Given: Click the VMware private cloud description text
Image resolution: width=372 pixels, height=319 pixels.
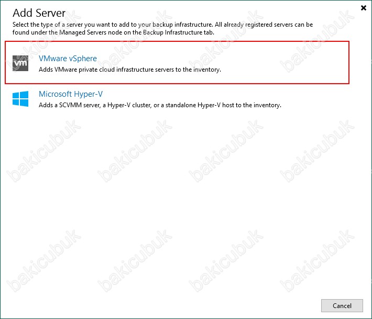Looking at the screenshot, I should click(130, 70).
